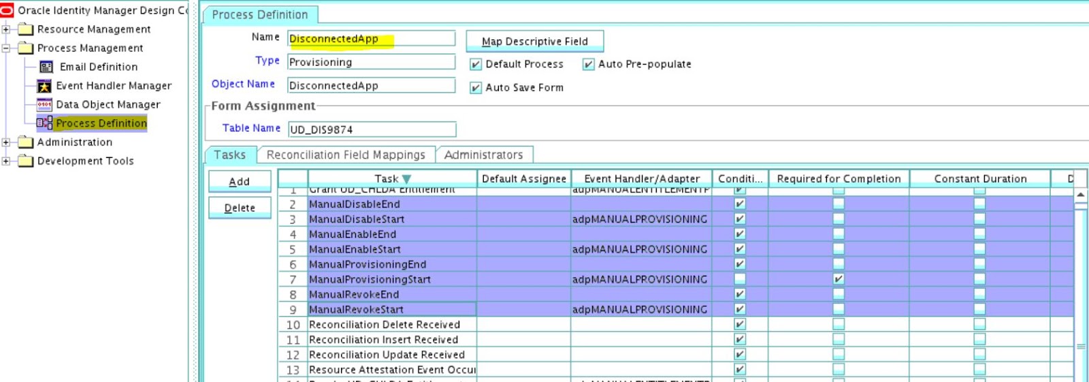Open the Reconciliation Field Mappings tab

[x=346, y=155]
